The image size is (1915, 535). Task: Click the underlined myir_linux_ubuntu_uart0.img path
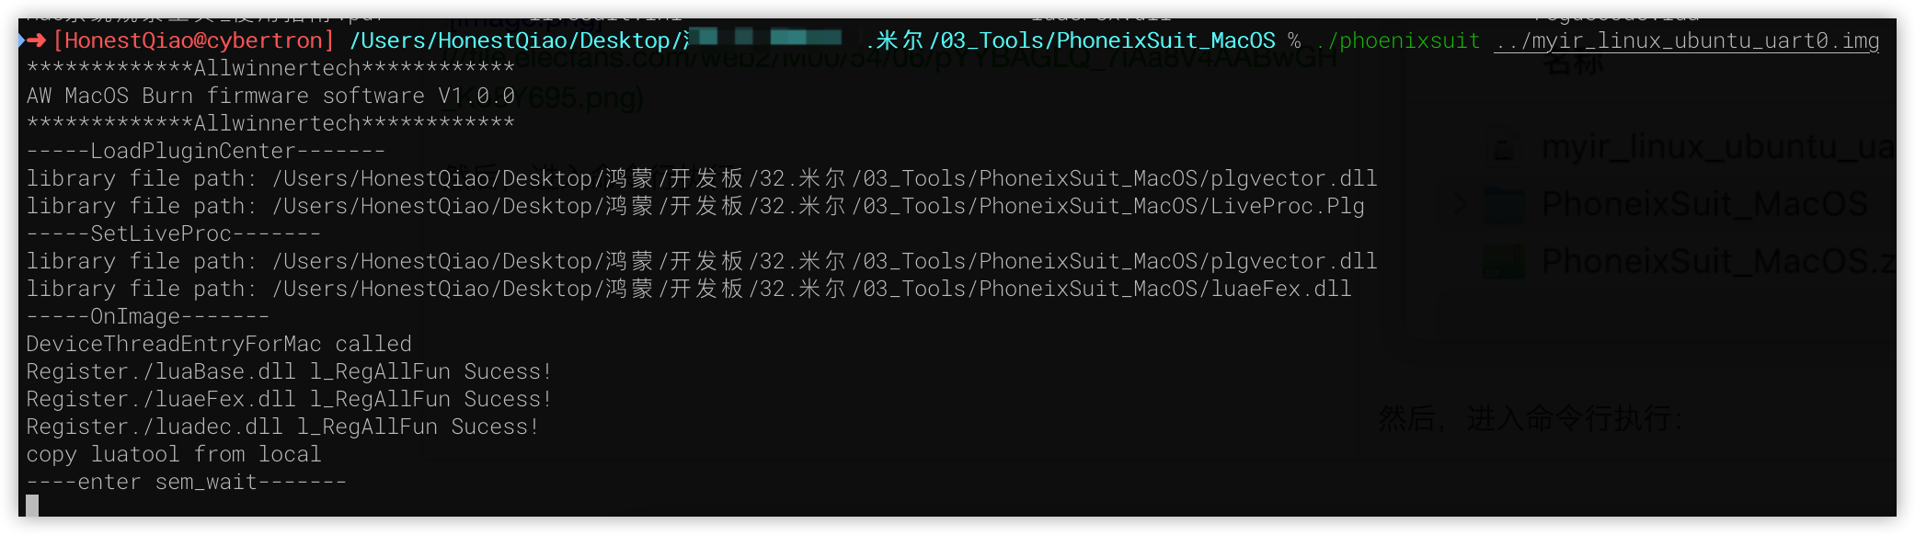[x=1686, y=40]
